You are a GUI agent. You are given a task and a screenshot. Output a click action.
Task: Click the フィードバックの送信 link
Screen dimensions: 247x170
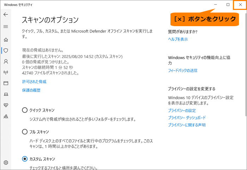[x=182, y=70]
